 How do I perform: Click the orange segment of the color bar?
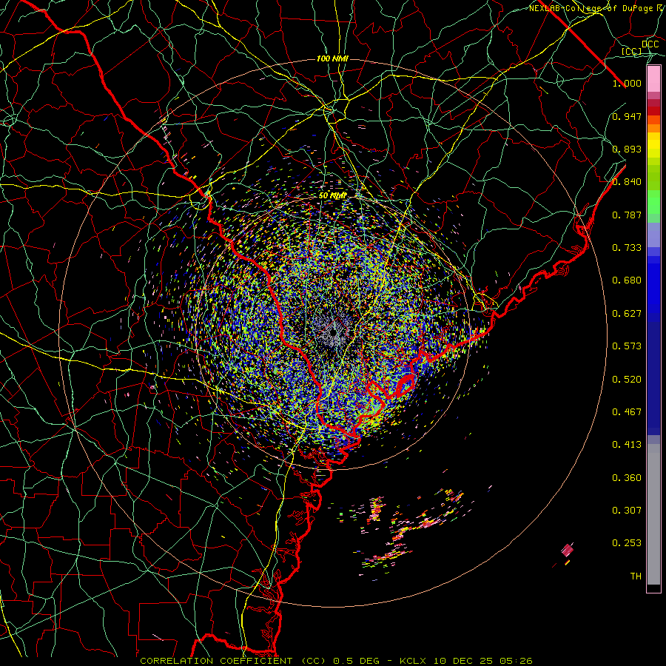pos(653,128)
